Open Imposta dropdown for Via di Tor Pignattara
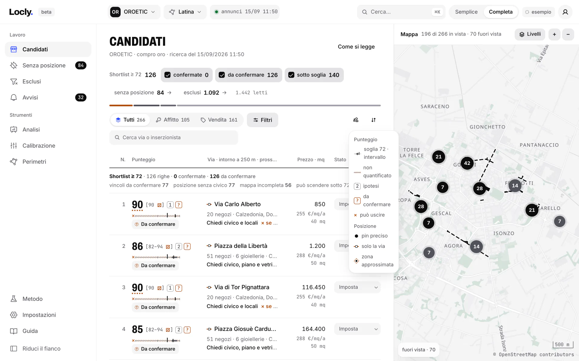The width and height of the screenshot is (579, 361). pos(357,287)
